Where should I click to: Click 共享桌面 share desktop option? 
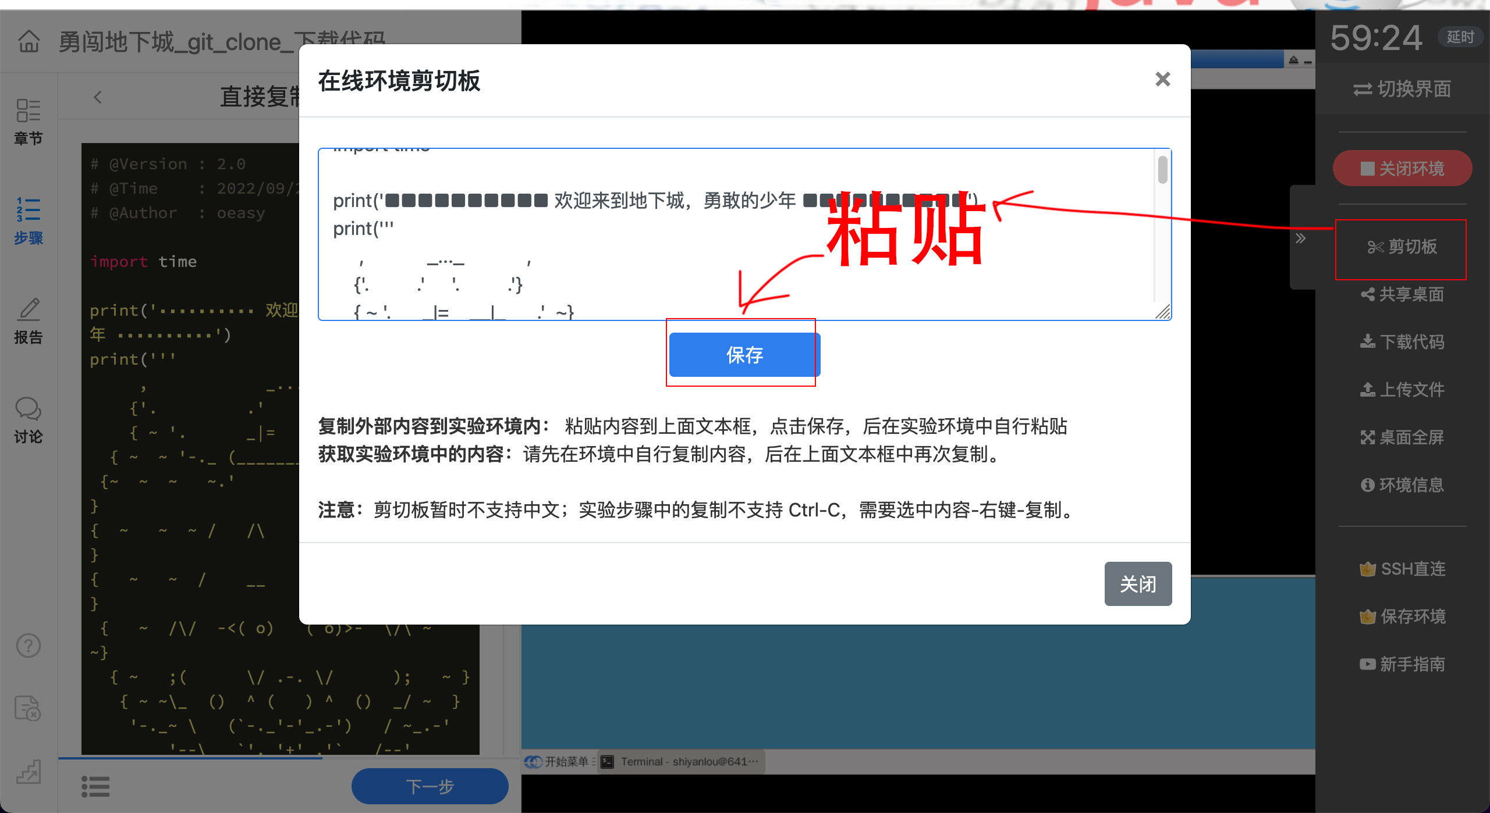click(x=1402, y=294)
